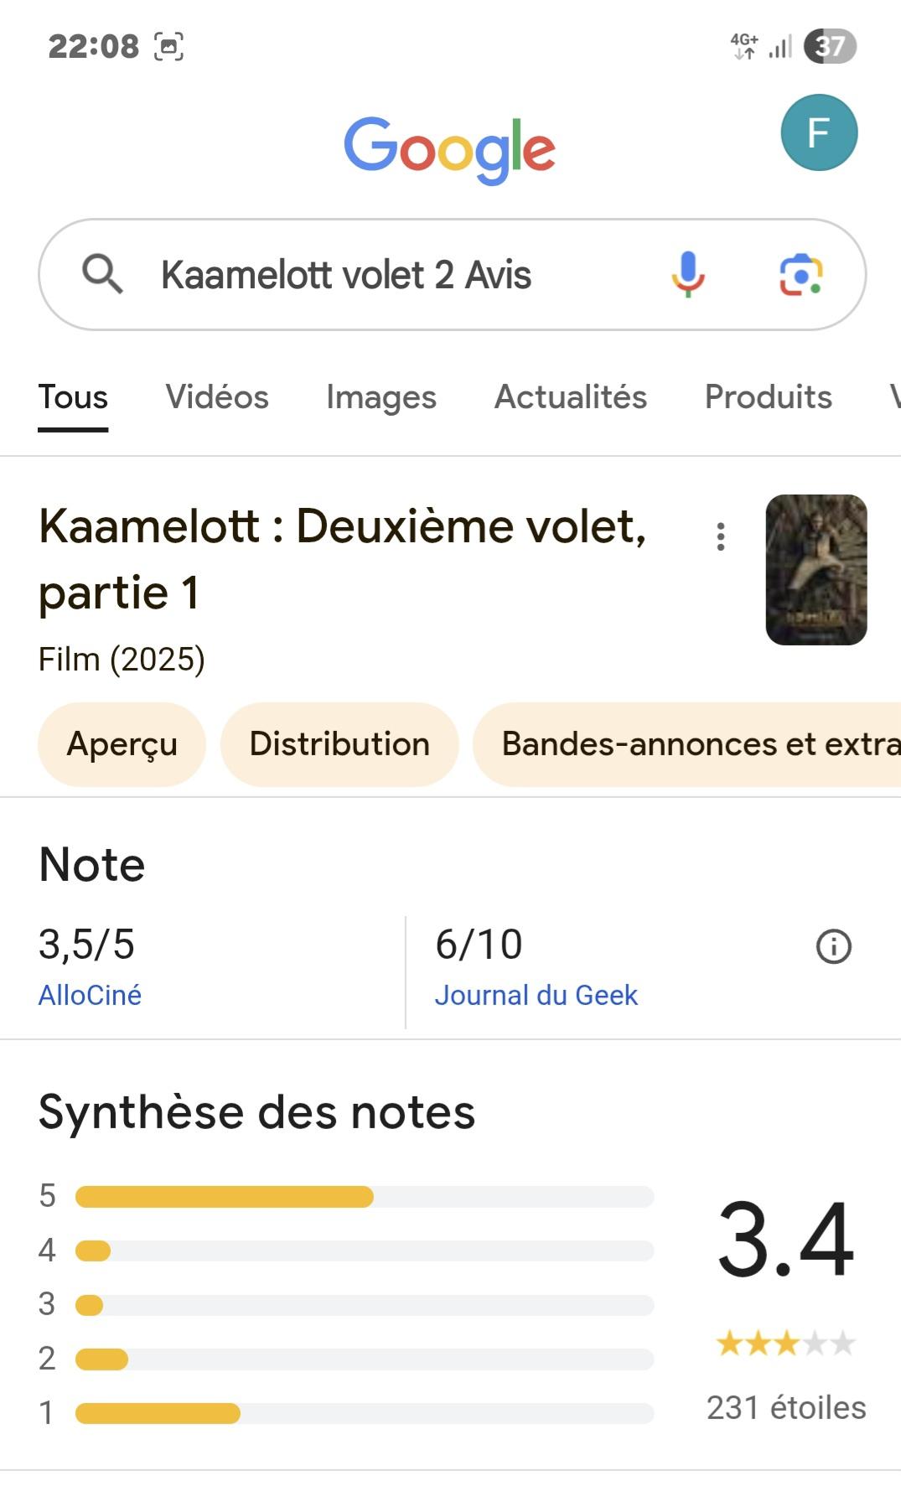The width and height of the screenshot is (901, 1502).
Task: Open the three-dot options menu
Action: click(x=720, y=536)
